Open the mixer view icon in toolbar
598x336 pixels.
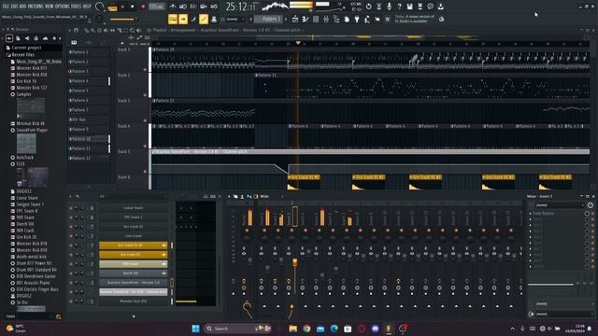pos(326,19)
